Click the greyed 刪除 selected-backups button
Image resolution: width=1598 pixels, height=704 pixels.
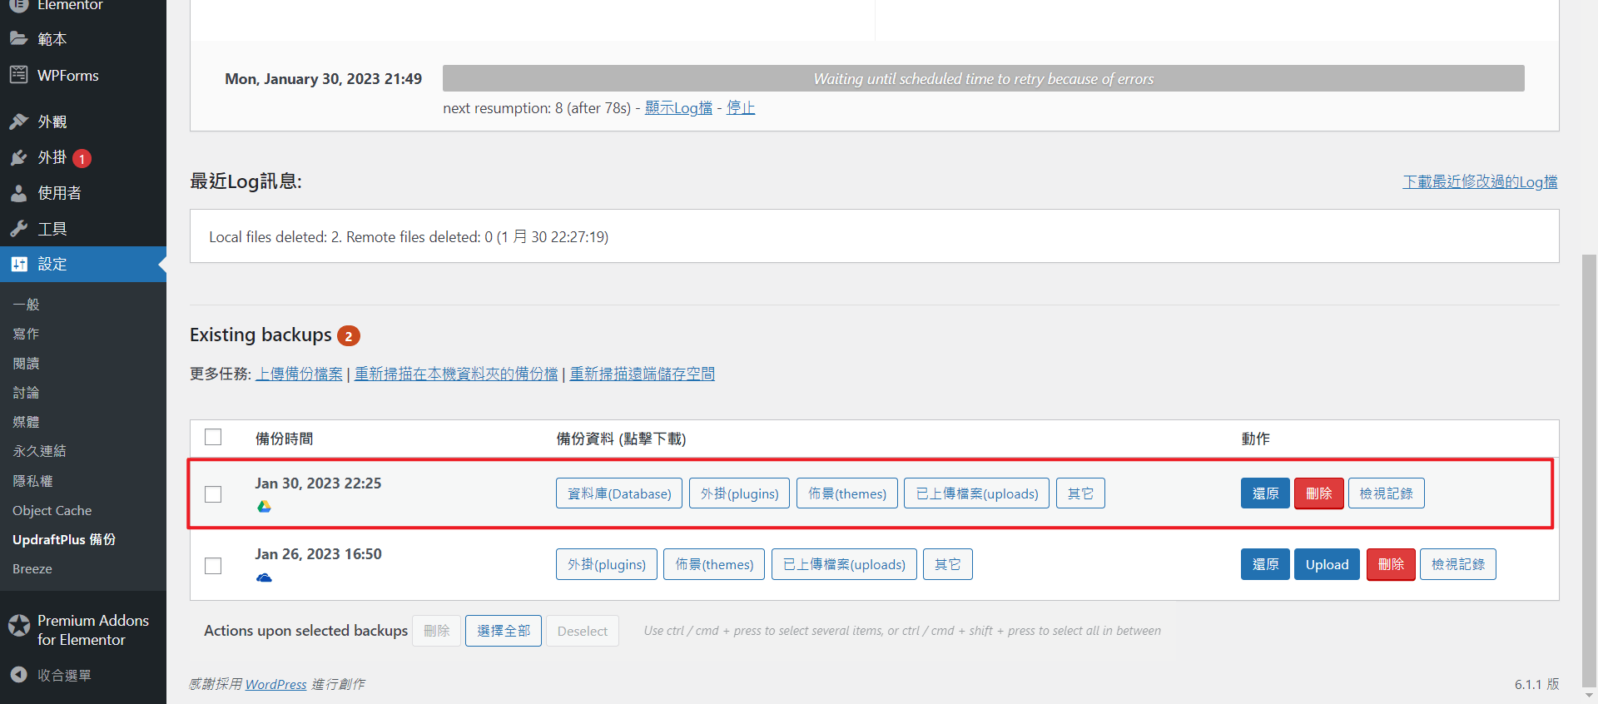click(436, 631)
